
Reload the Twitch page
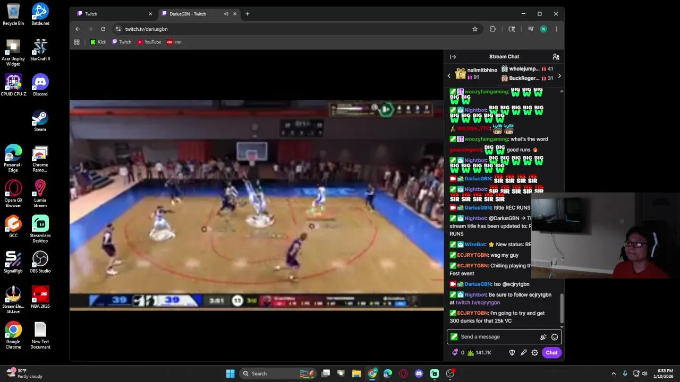pos(103,29)
